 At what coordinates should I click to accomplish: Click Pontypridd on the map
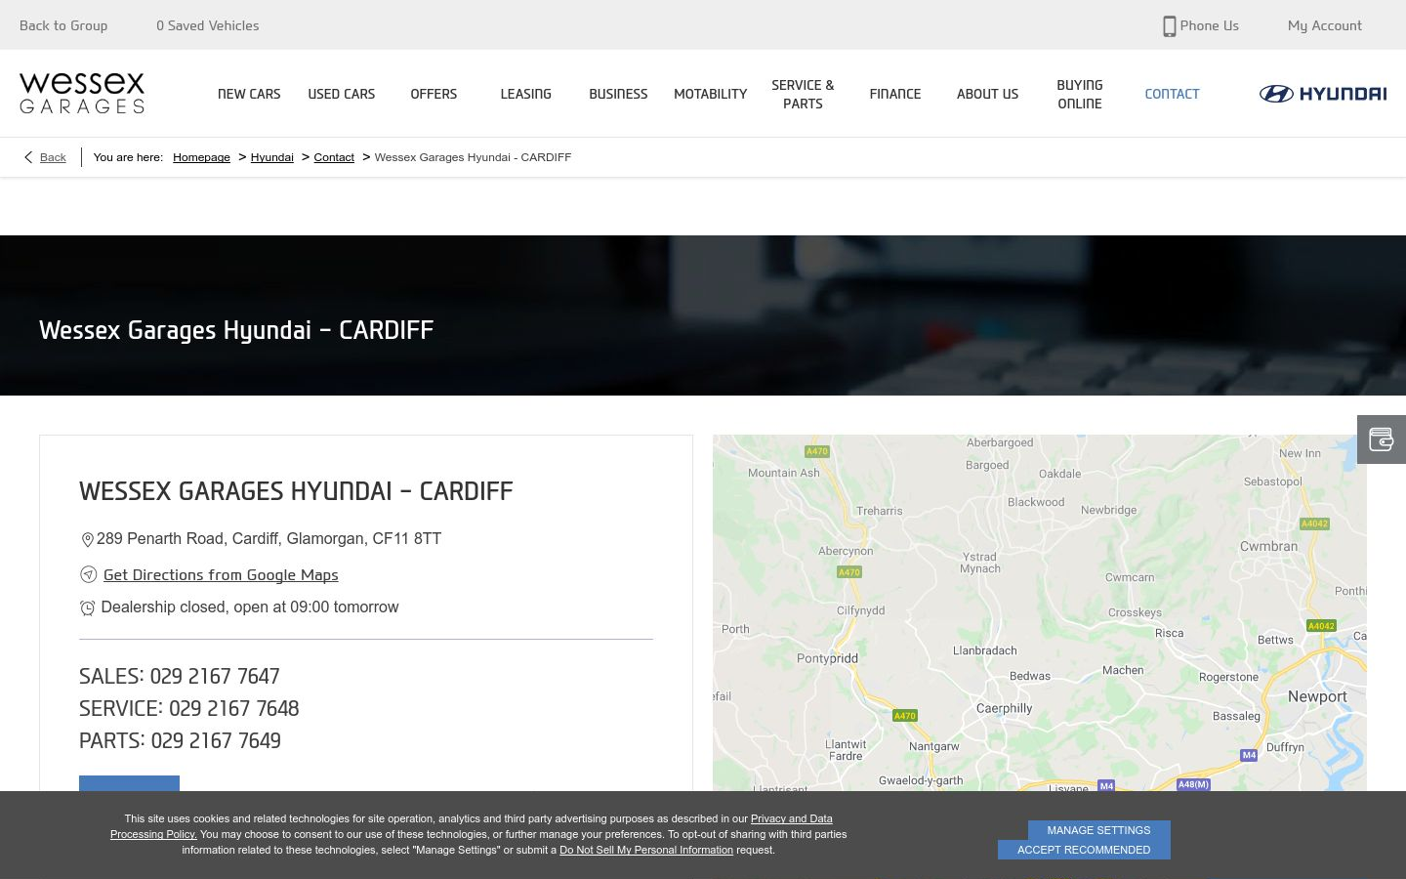click(827, 658)
